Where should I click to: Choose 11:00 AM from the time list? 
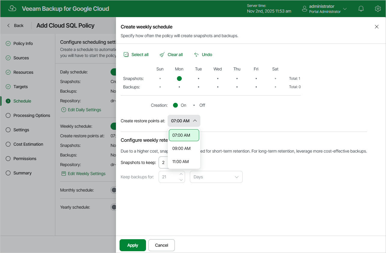click(184, 162)
